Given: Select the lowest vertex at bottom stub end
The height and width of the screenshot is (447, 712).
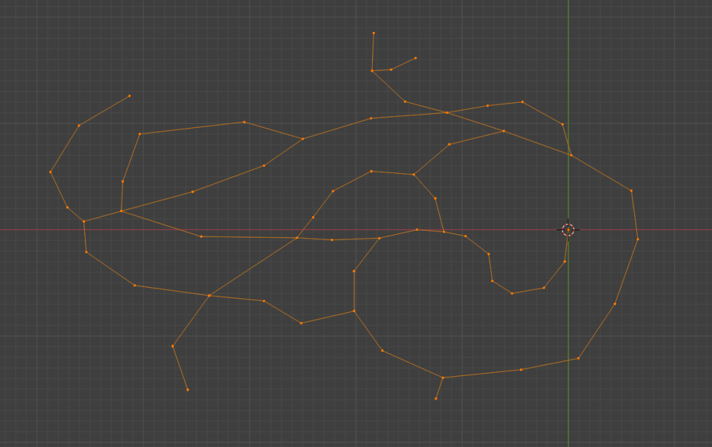Looking at the screenshot, I should point(436,399).
